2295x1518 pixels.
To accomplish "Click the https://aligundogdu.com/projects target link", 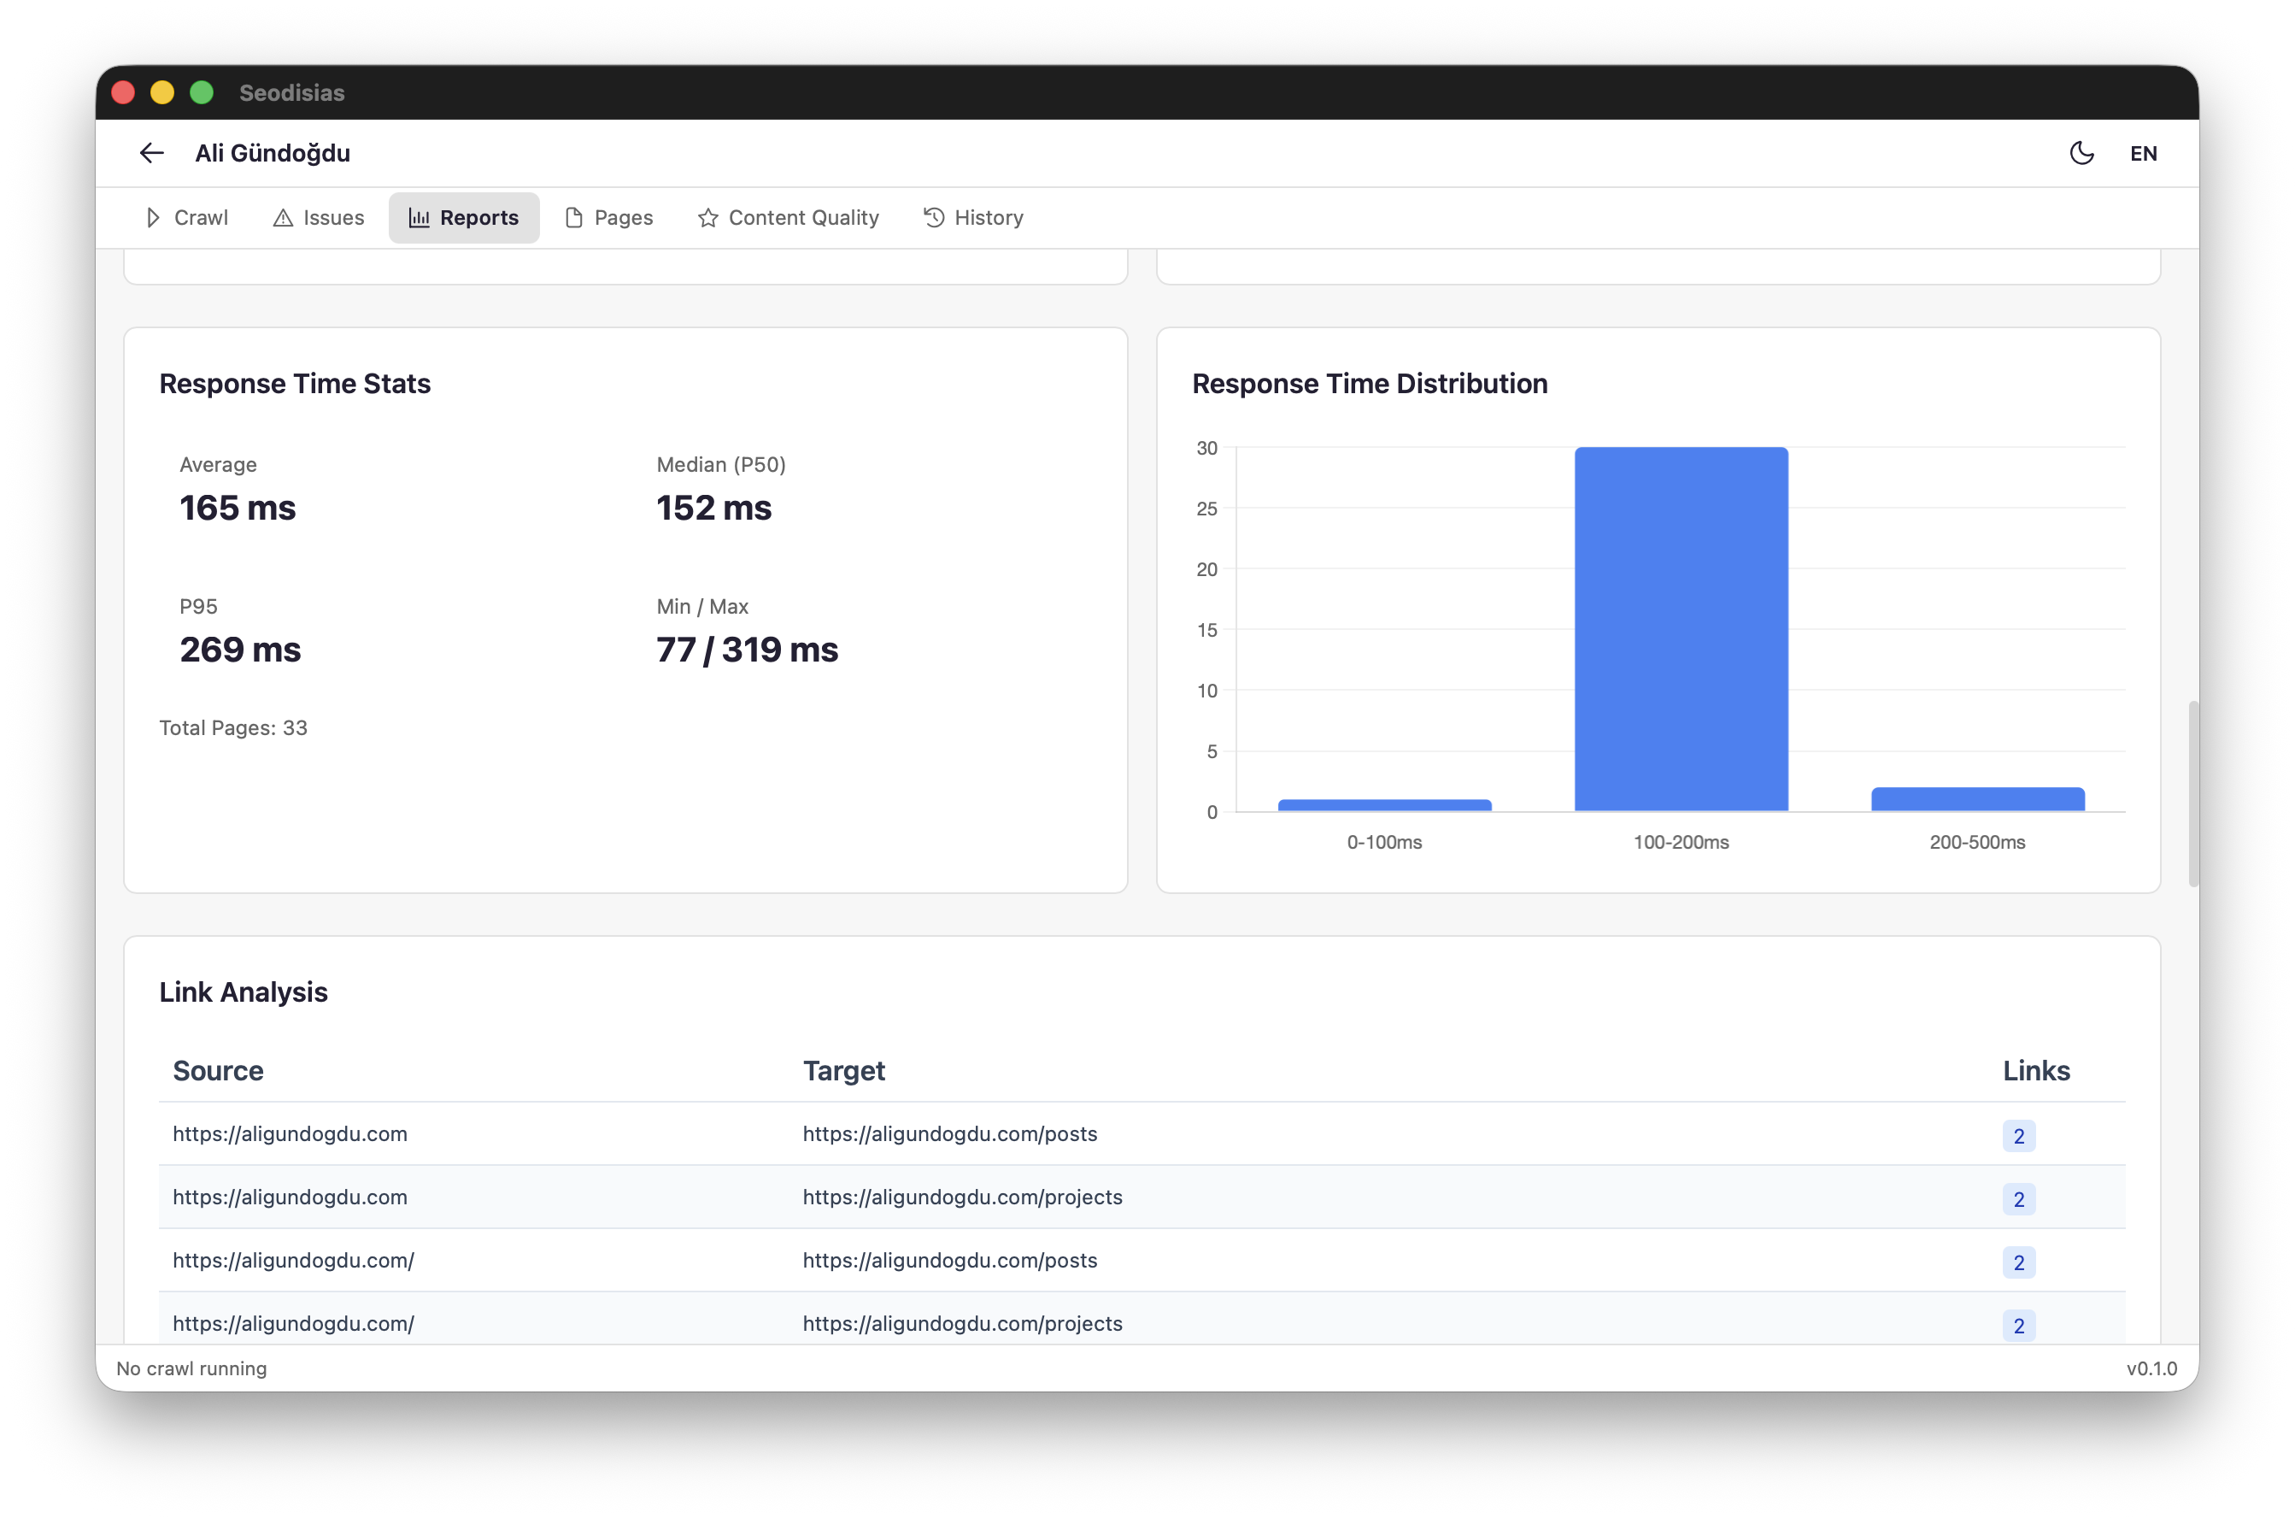I will pyautogui.click(x=963, y=1197).
